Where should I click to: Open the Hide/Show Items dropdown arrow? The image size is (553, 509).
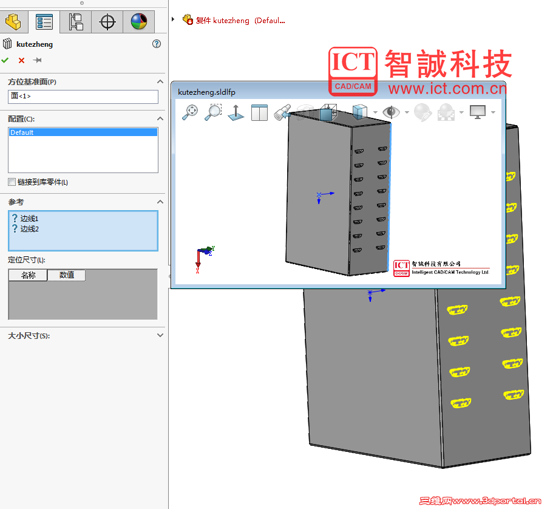407,112
